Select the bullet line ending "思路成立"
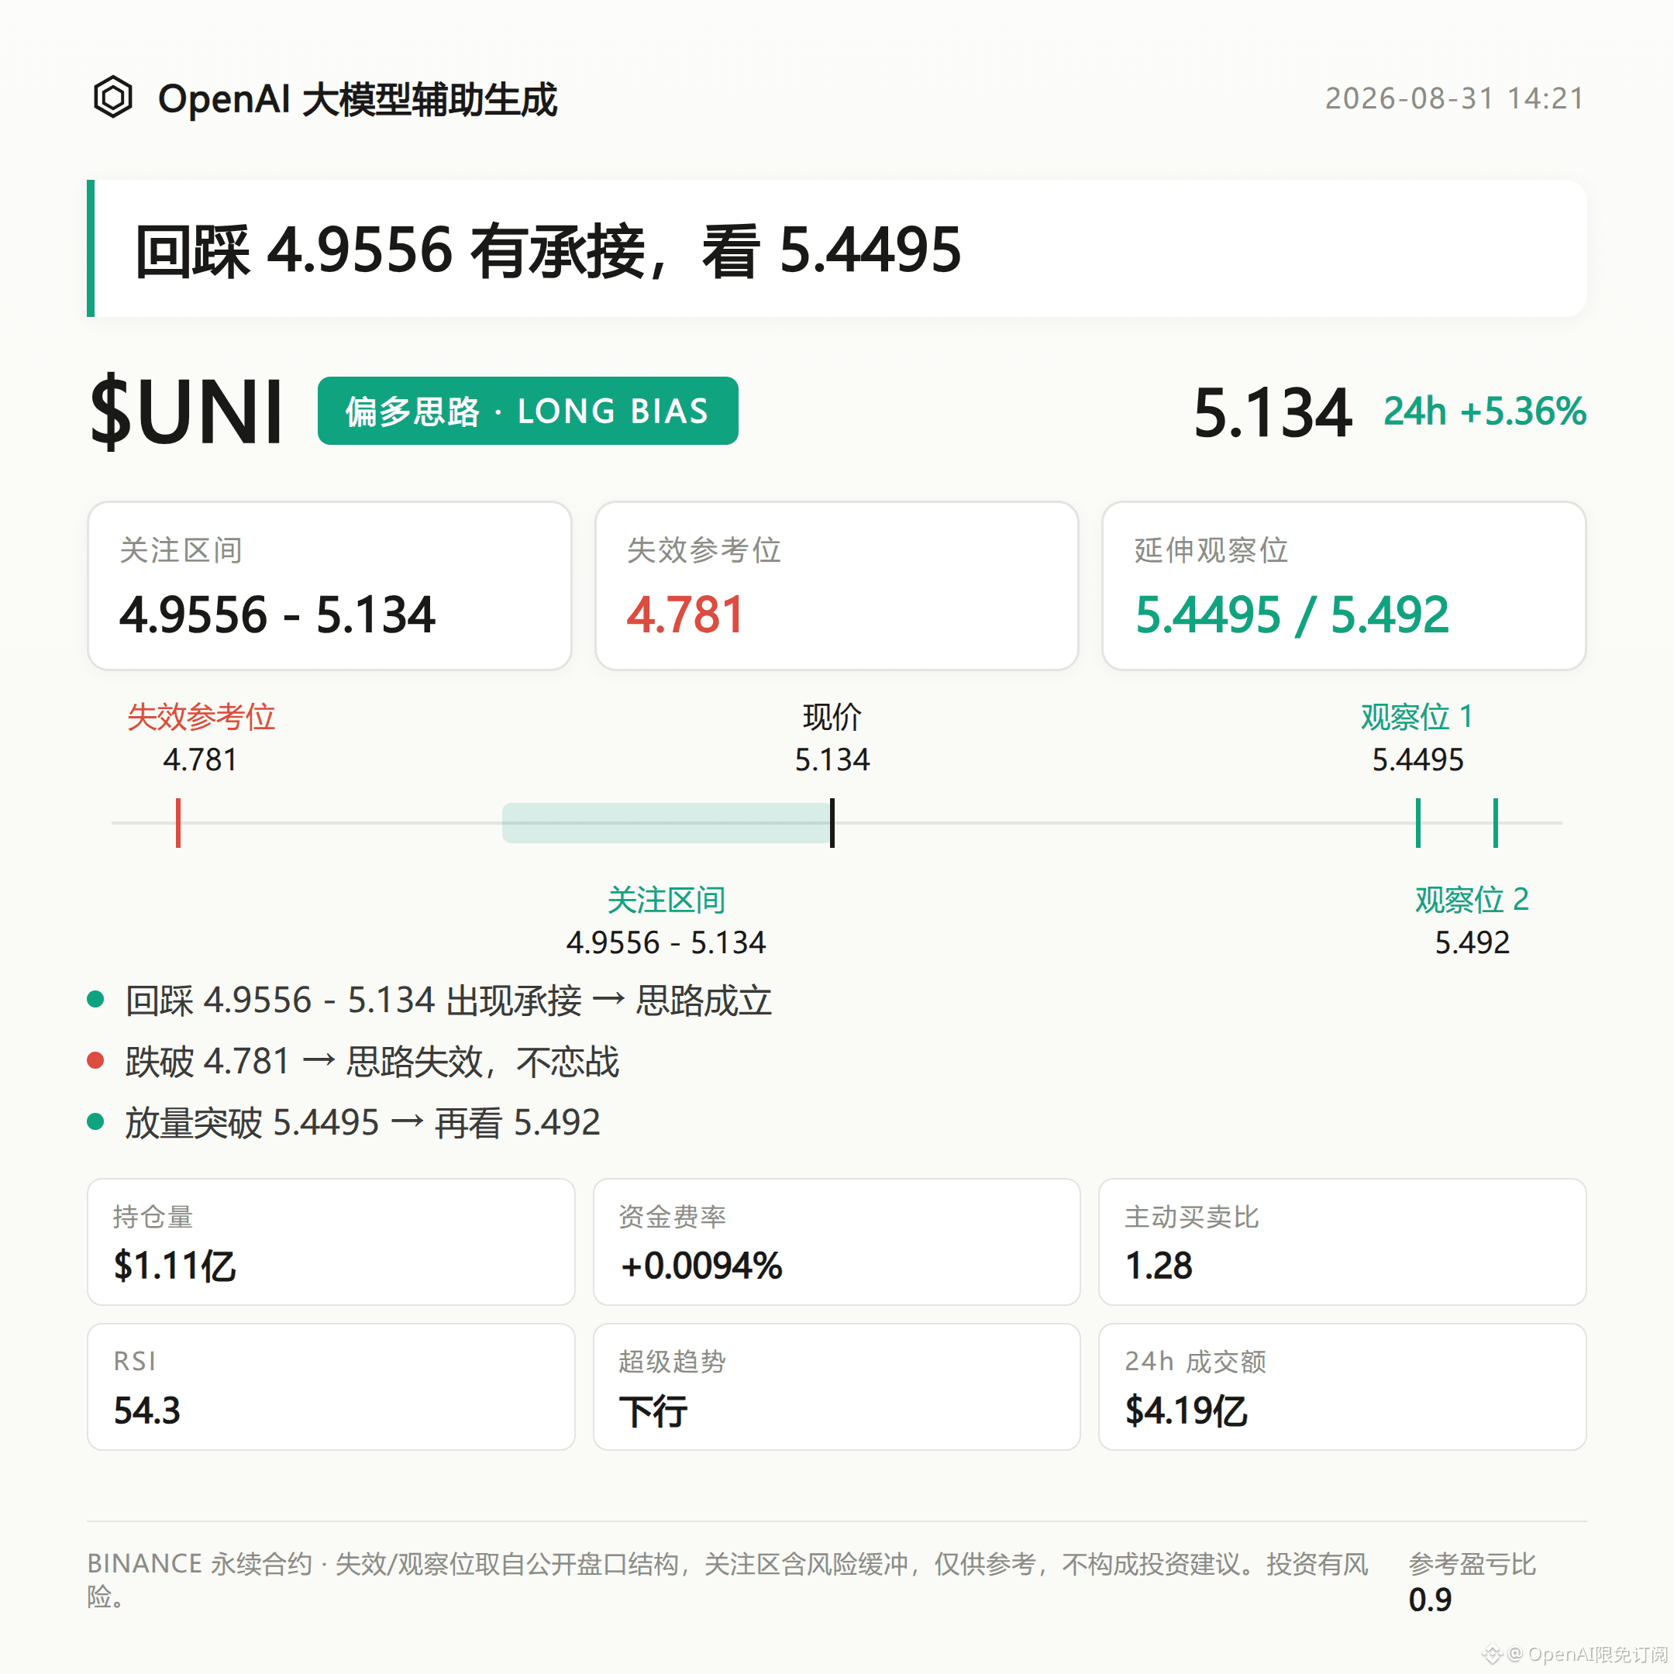The image size is (1674, 1674). click(x=448, y=1001)
